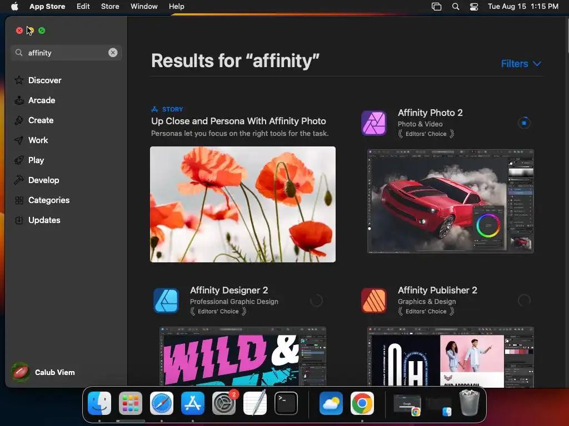The height and width of the screenshot is (426, 569).
Task: Open story Up Close and Persona With Affinity Photo
Action: click(238, 121)
